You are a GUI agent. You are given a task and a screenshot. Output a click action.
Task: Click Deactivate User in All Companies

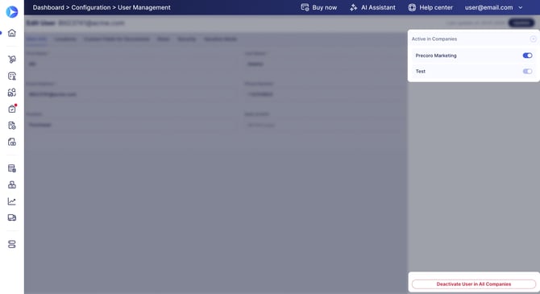(x=474, y=284)
